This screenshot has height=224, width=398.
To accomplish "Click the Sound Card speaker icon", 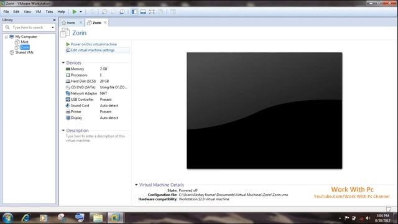I will pyautogui.click(x=68, y=105).
